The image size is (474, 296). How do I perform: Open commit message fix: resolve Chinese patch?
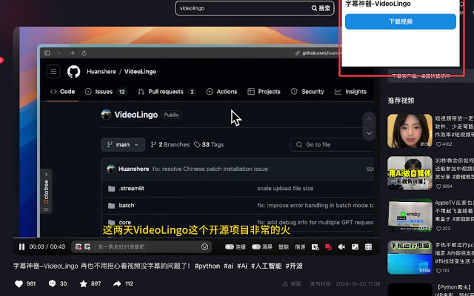[210, 169]
